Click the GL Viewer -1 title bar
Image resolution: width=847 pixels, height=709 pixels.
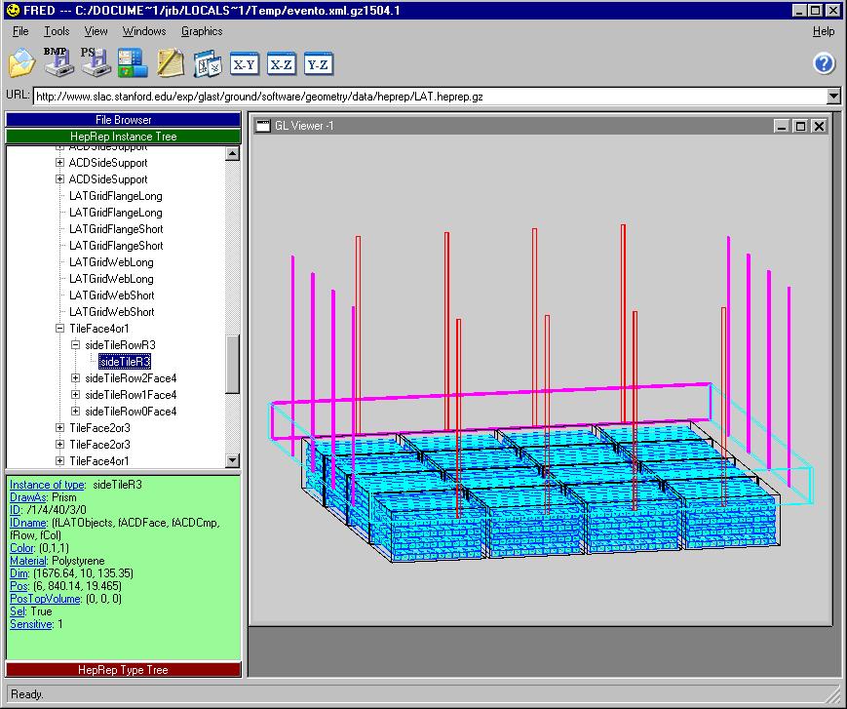[540, 126]
